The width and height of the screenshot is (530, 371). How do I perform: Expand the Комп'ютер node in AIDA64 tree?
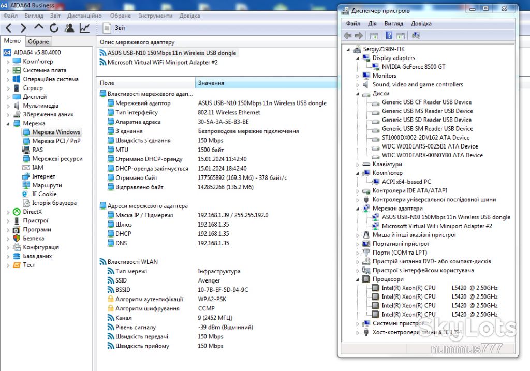click(x=8, y=62)
